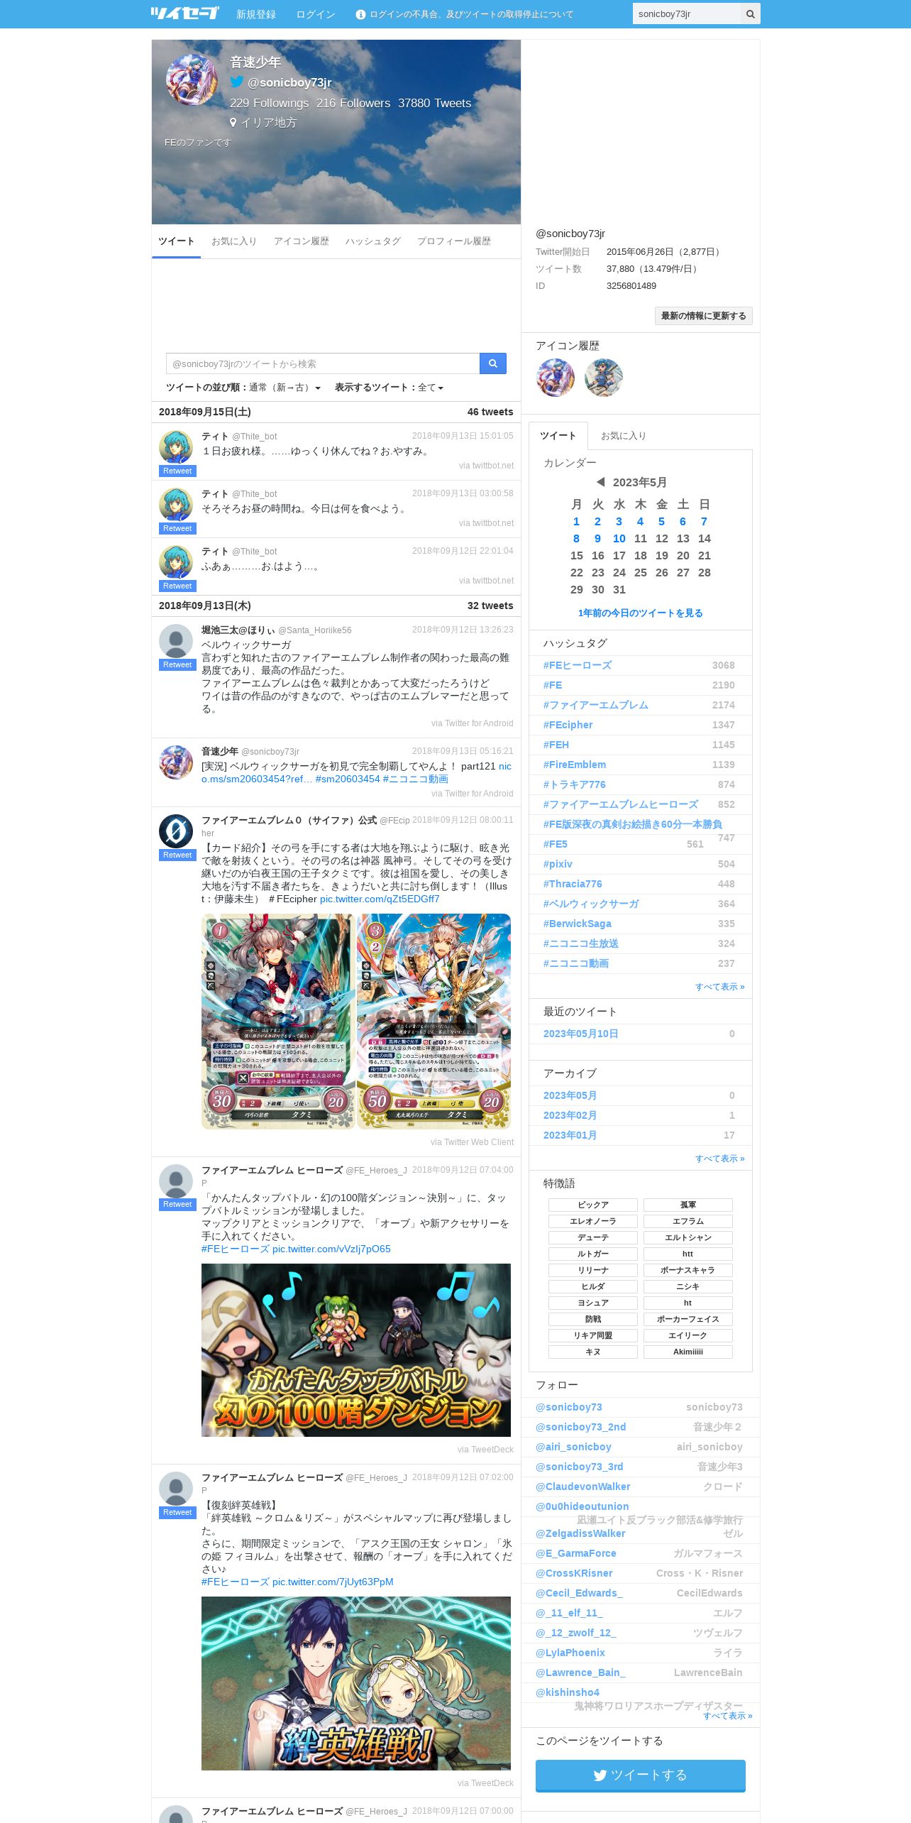Click avatar of Santa_Horiike56 tweet

click(x=176, y=641)
